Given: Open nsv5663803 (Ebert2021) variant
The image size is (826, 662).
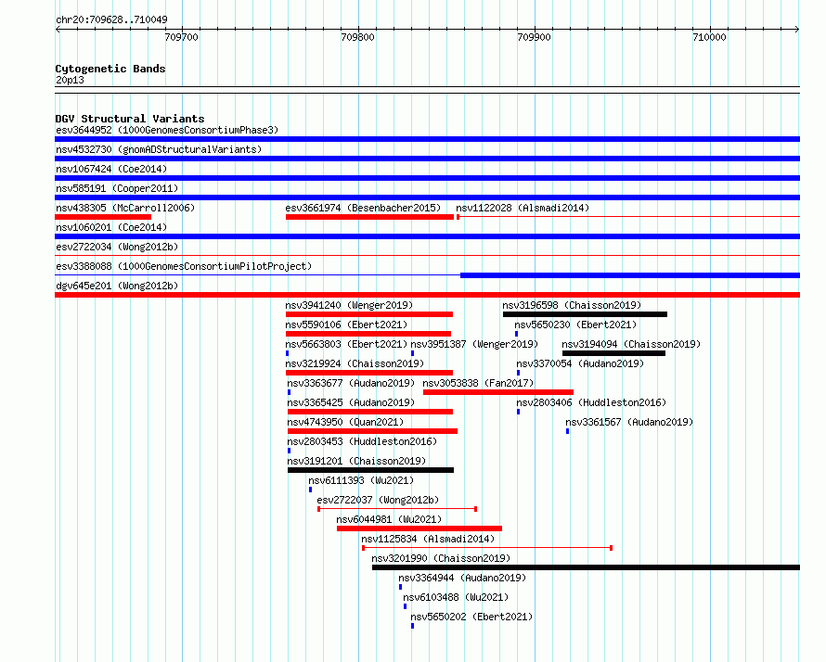Looking at the screenshot, I should coord(346,344).
